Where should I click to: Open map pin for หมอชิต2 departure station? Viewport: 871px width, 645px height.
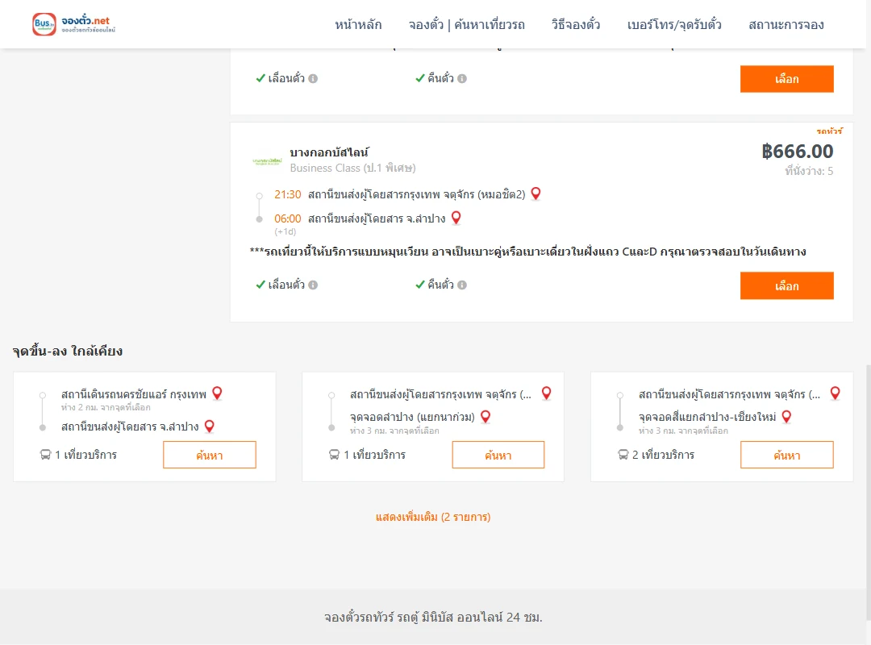tap(536, 193)
